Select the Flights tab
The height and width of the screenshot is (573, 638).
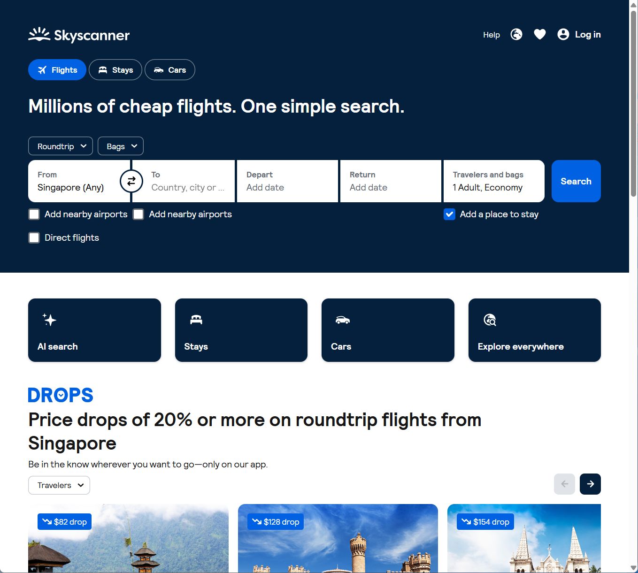[57, 70]
